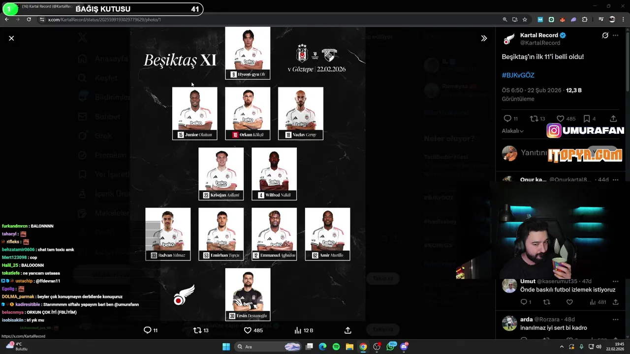Open more options on arda's reply

tap(616, 319)
